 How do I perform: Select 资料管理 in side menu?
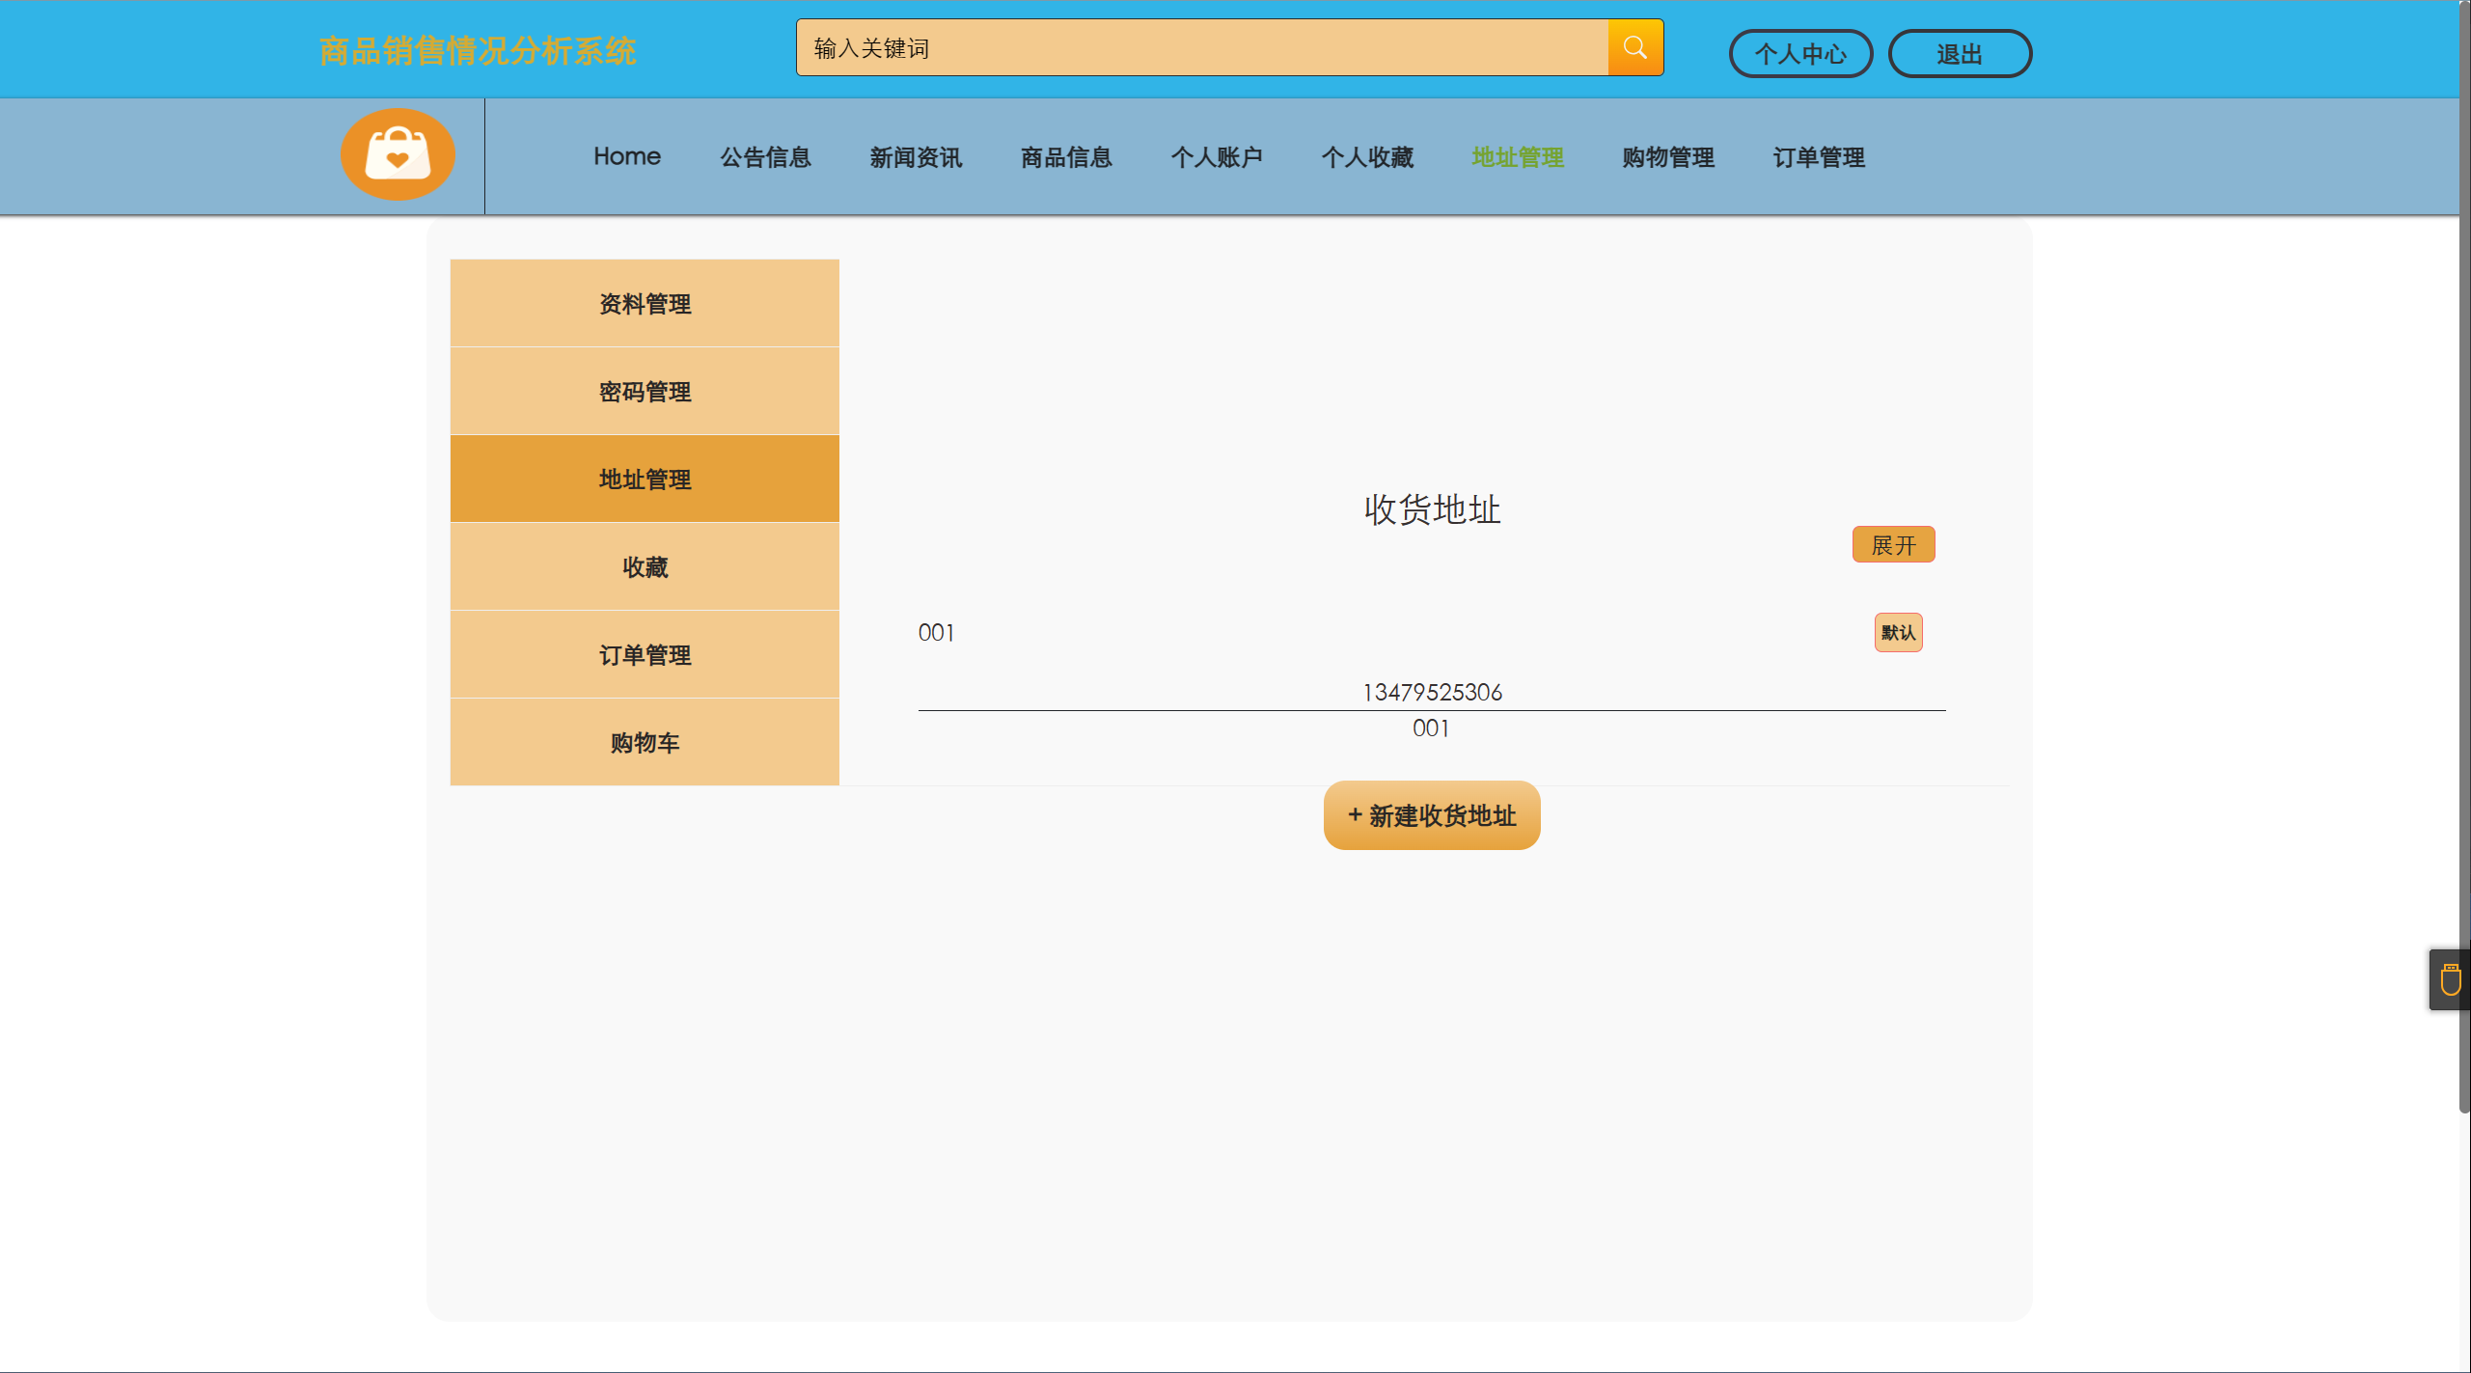click(645, 303)
